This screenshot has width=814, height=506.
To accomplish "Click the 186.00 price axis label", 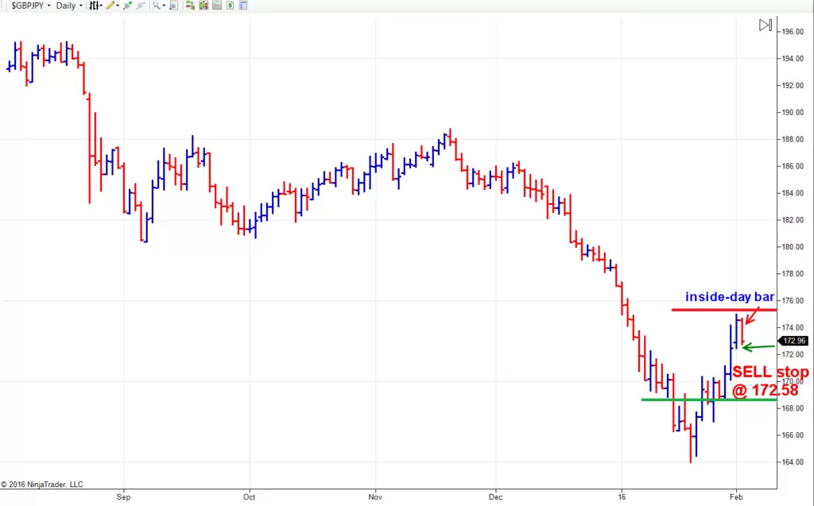I will tap(793, 166).
